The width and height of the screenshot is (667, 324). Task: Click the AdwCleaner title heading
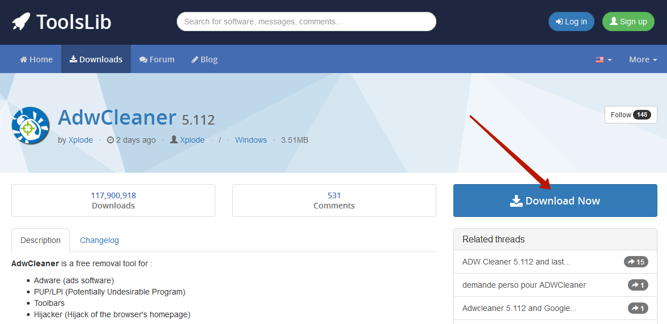click(x=117, y=117)
